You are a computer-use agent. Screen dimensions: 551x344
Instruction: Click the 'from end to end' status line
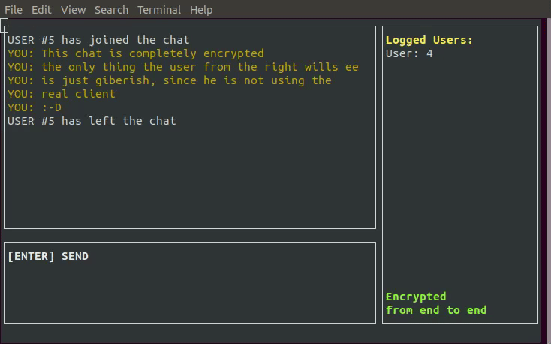[x=436, y=310]
